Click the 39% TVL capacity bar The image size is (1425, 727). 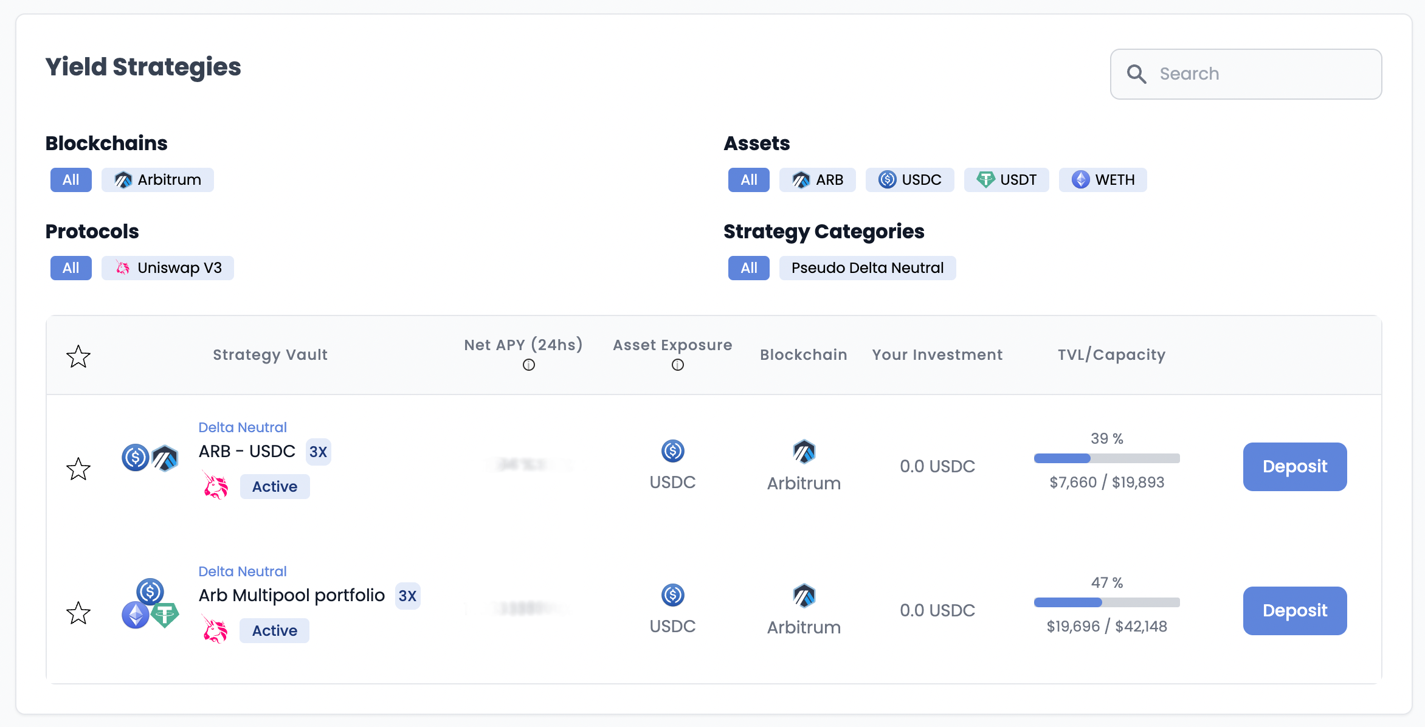pos(1106,458)
